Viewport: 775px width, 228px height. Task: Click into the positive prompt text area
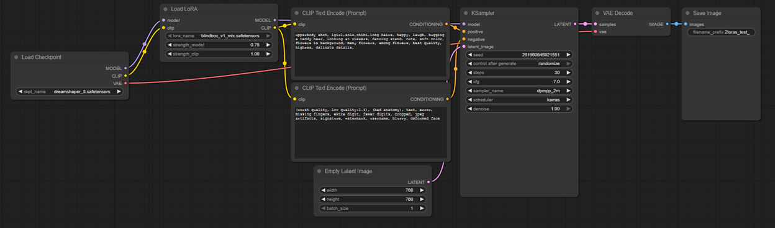click(370, 54)
